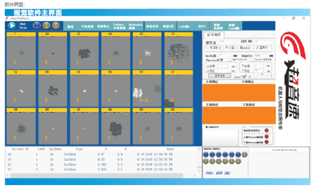Click the blue play Run button
This screenshot has height=187, width=313.
click(x=11, y=26)
